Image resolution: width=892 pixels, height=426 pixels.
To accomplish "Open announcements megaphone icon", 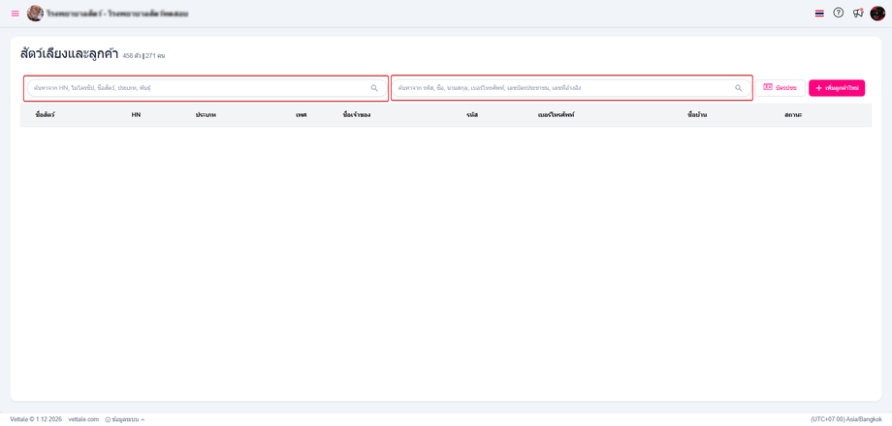I will [858, 13].
